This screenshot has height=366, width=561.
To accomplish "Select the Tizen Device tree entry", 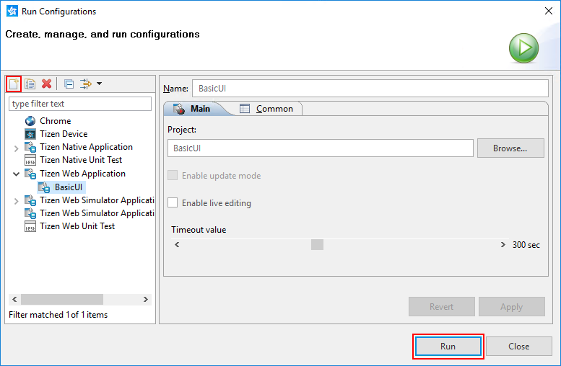I will [x=64, y=134].
